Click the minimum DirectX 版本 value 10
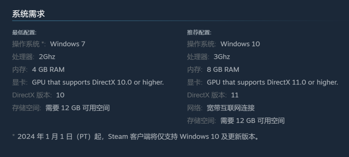Image resolution: width=349 pixels, height=157 pixels. click(60, 95)
